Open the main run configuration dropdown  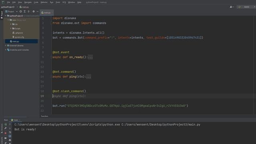point(246,7)
